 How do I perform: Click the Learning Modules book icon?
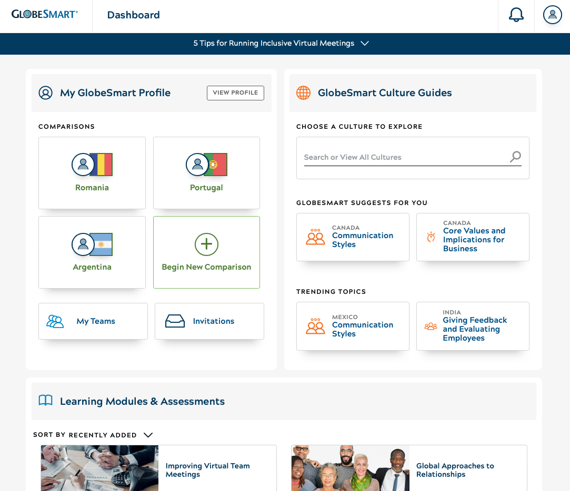click(x=45, y=401)
